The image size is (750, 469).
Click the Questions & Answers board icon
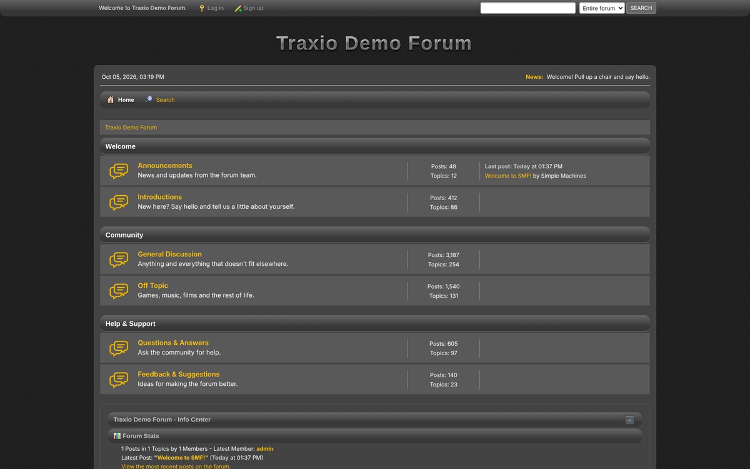(x=119, y=348)
